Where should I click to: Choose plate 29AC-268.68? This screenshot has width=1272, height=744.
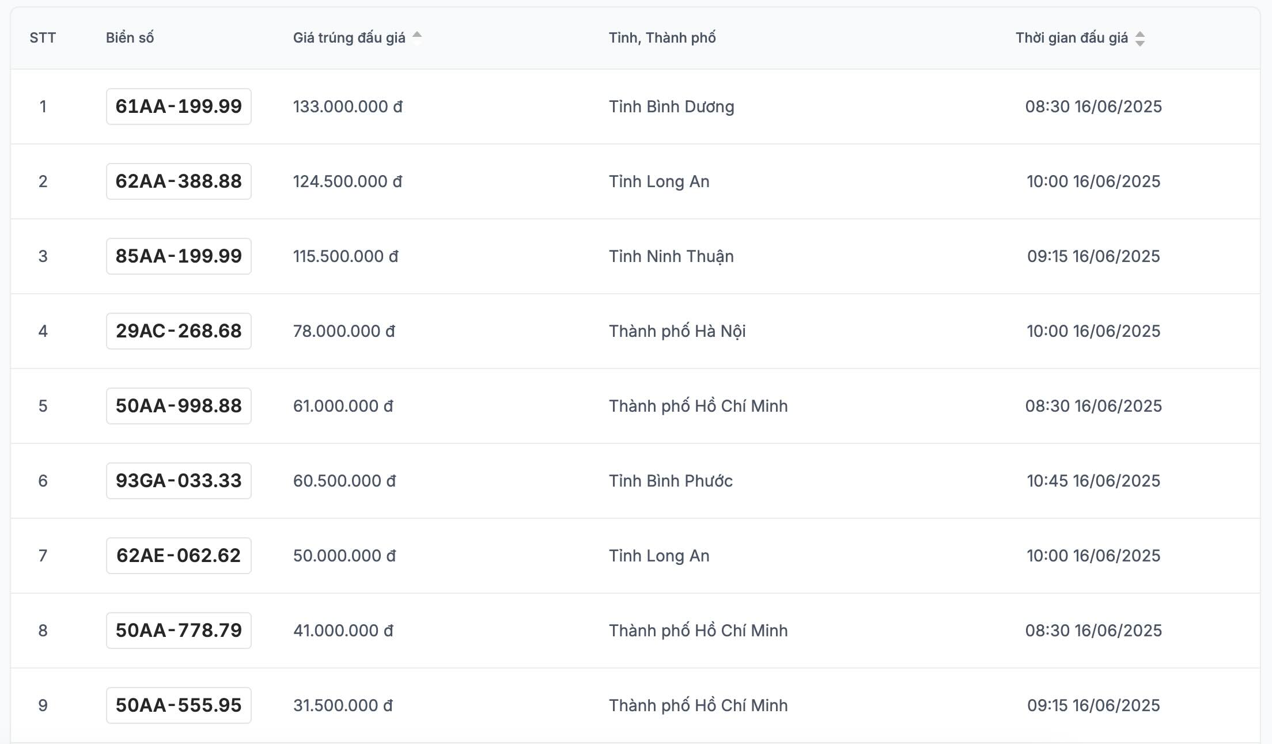point(179,331)
